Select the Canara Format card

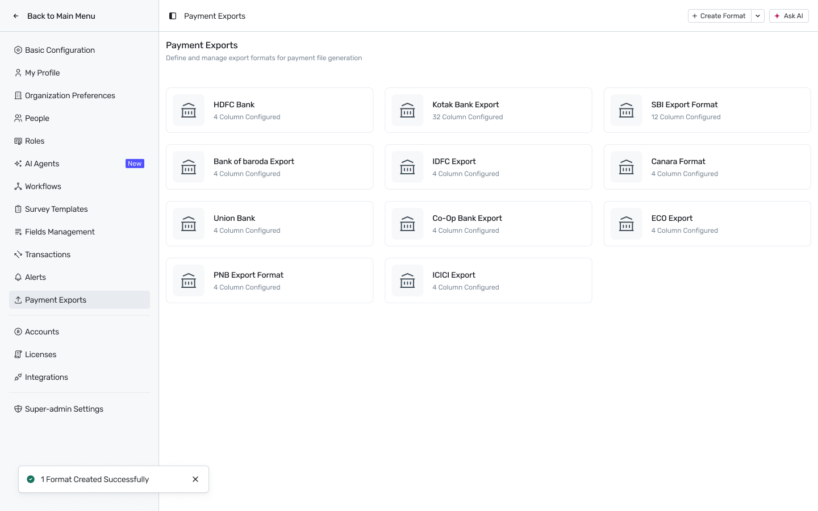coord(707,167)
